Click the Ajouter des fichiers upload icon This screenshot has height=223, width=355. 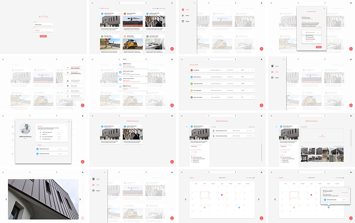(x=322, y=135)
